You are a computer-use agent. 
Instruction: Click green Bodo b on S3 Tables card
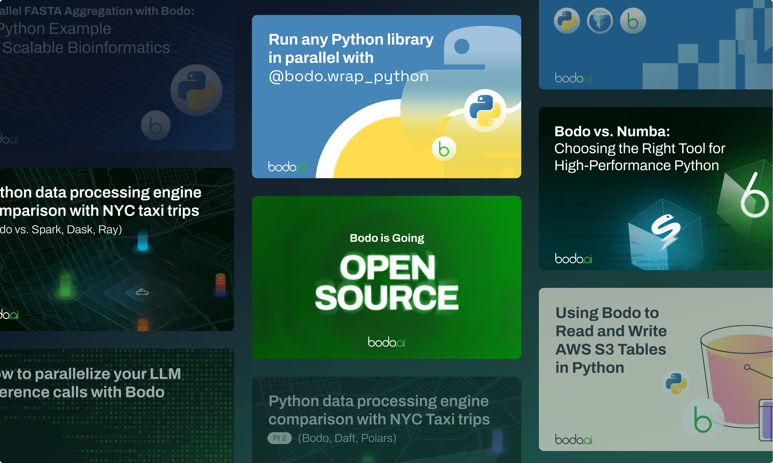(x=703, y=419)
